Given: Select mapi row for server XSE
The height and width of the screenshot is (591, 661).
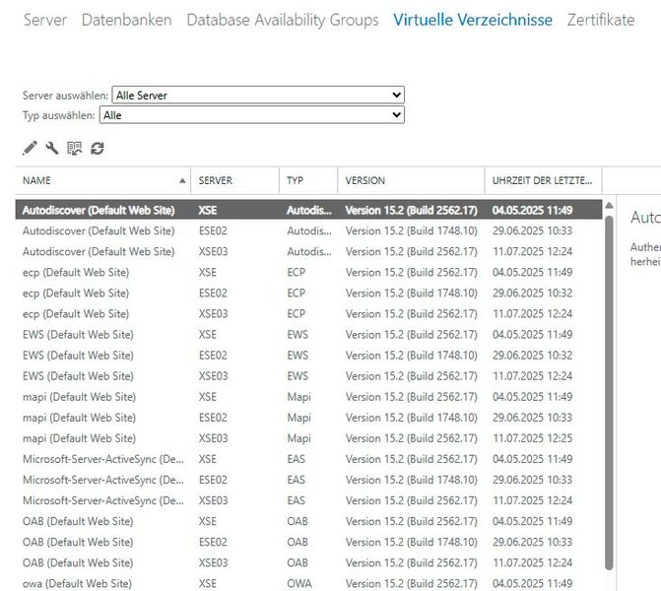Looking at the screenshot, I should pos(309,397).
